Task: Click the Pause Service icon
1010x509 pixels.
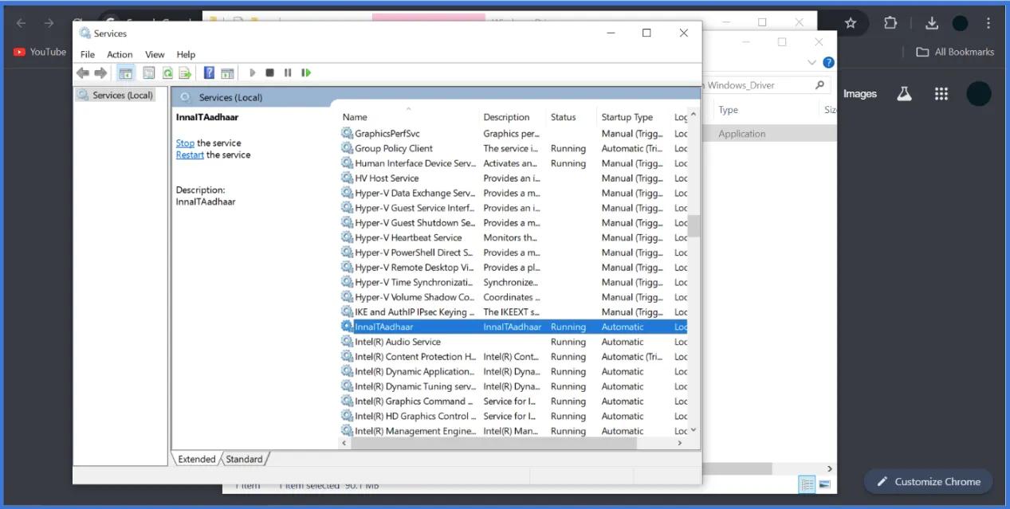Action: pyautogui.click(x=288, y=73)
